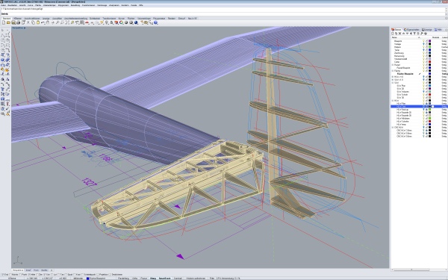Select the Pan view hand icon
Image resolution: width=448 pixels, height=280 pixels.
[x=48, y=22]
